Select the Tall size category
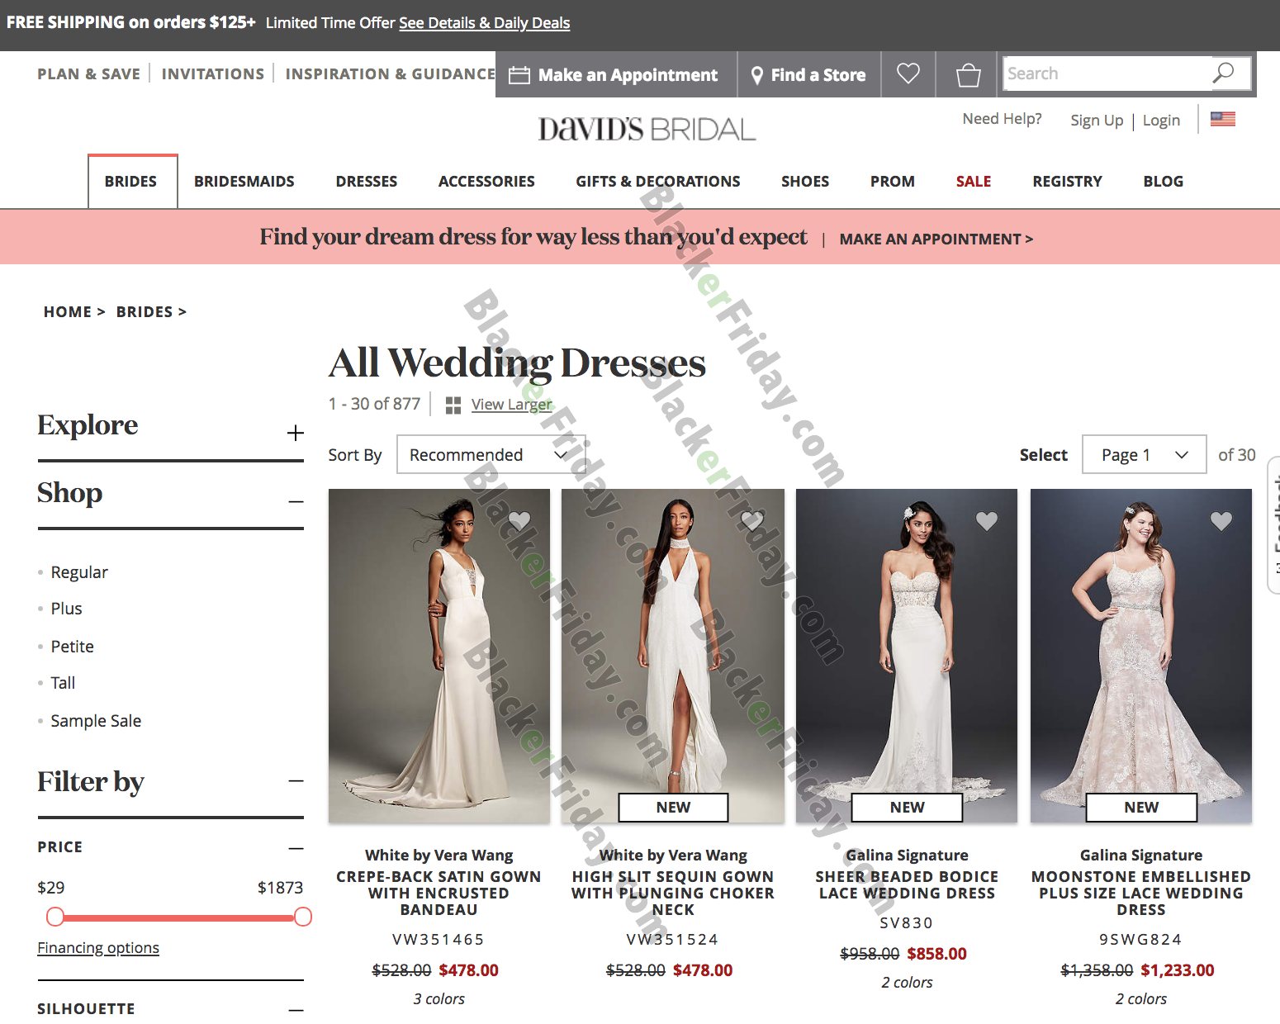This screenshot has width=1280, height=1024. pyautogui.click(x=63, y=683)
